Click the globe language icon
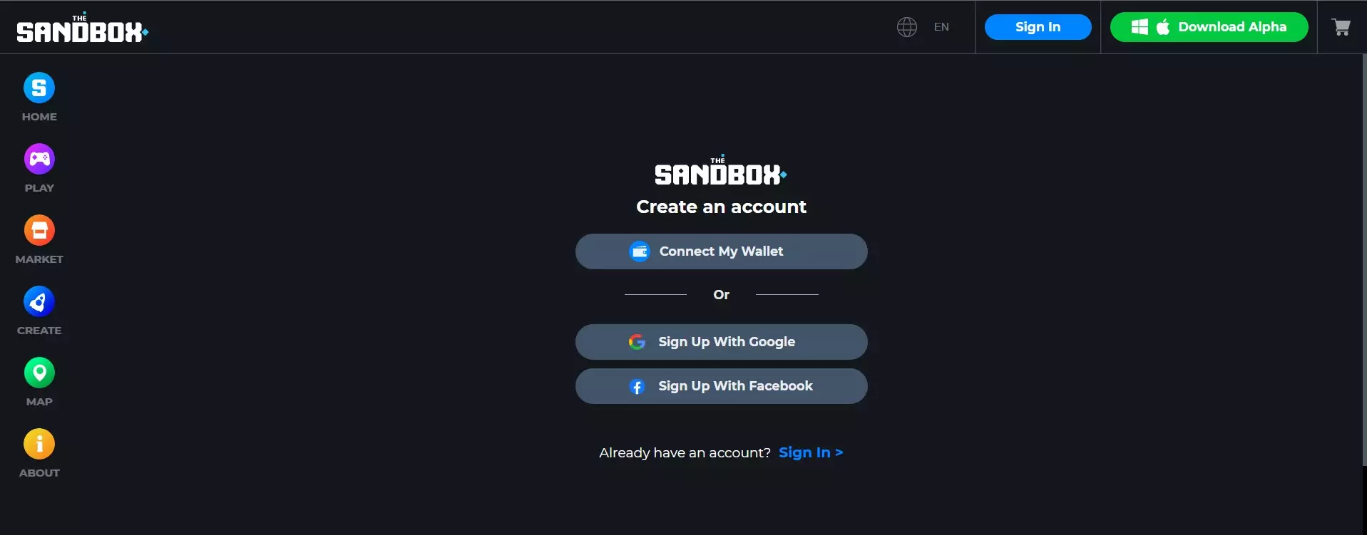Viewport: 1367px width, 535px height. point(907,27)
